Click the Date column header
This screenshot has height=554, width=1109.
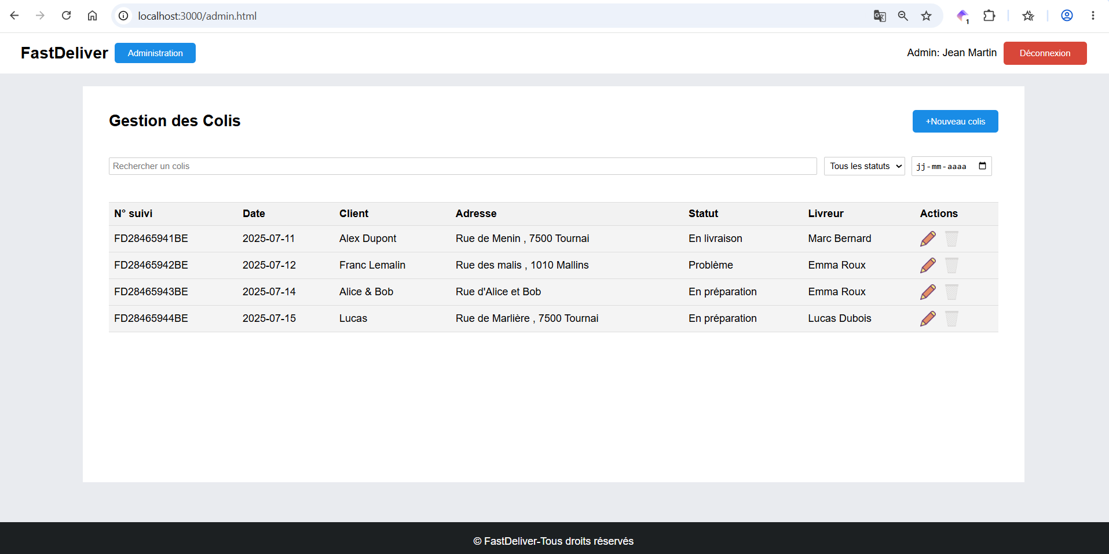254,214
